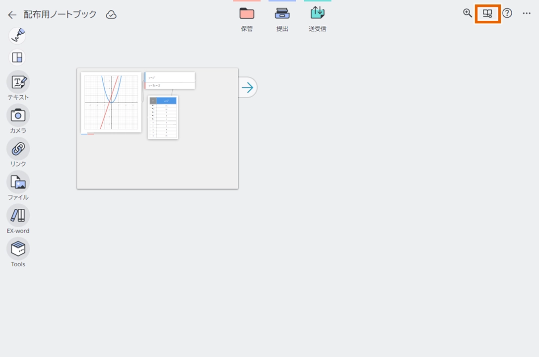Expand the three-dot more options menu
This screenshot has width=539, height=357.
click(x=527, y=14)
